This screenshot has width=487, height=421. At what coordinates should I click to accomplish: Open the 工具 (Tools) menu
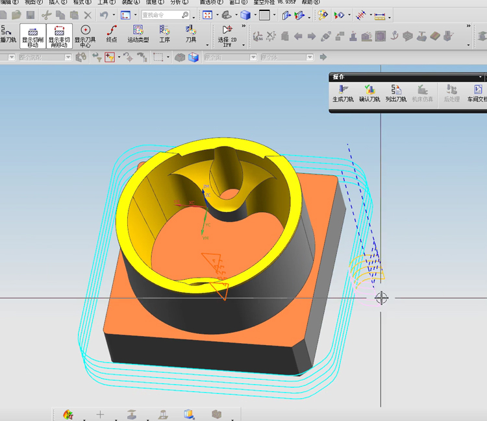[106, 2]
